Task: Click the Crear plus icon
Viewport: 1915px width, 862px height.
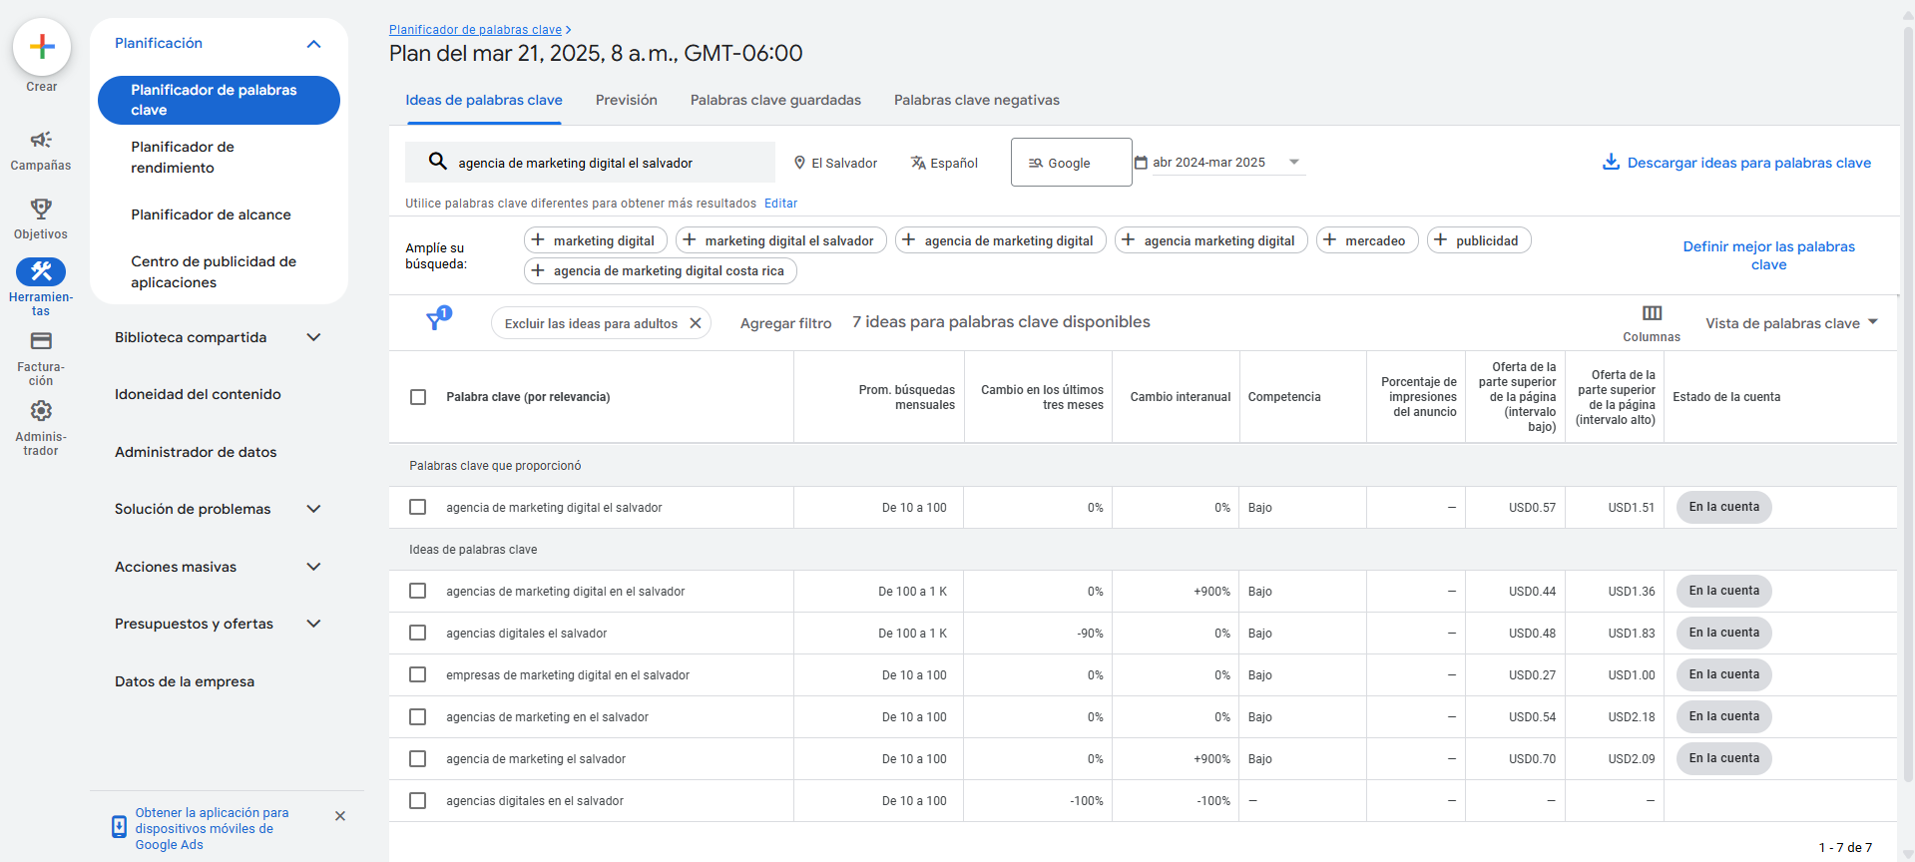Action: pyautogui.click(x=42, y=47)
